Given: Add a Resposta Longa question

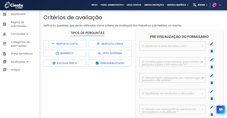Looking at the screenshot, I should coord(110,44).
